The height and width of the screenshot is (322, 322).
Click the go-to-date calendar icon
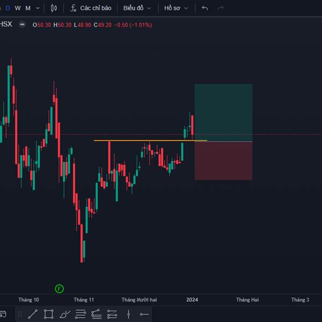point(3,314)
